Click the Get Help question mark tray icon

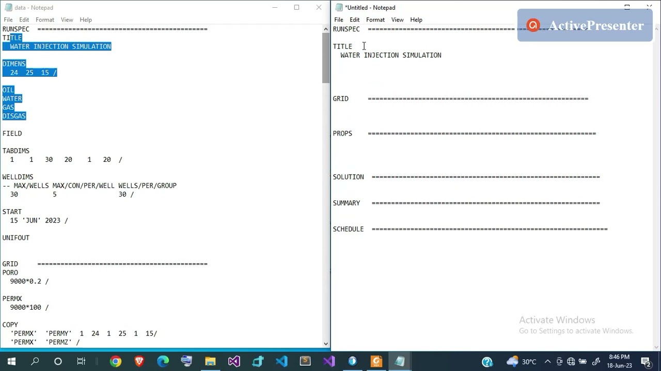coord(487,362)
